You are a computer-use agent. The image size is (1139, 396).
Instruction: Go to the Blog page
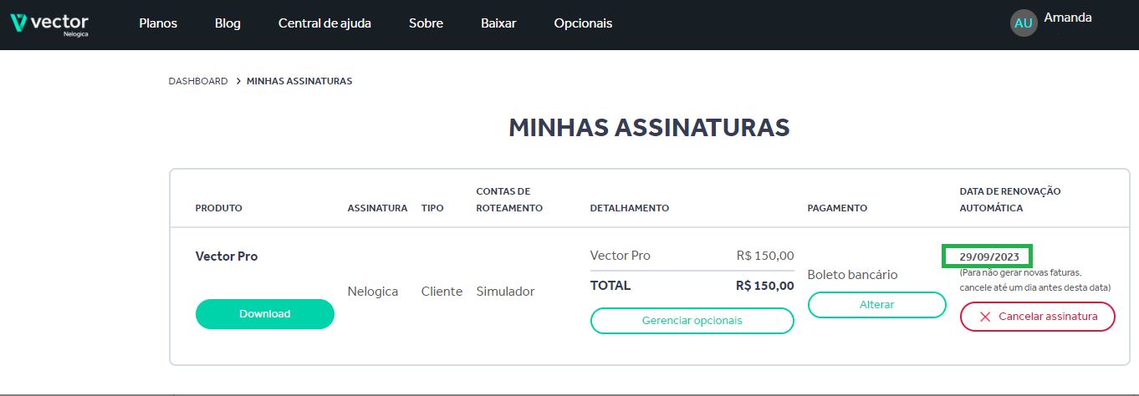point(227,23)
